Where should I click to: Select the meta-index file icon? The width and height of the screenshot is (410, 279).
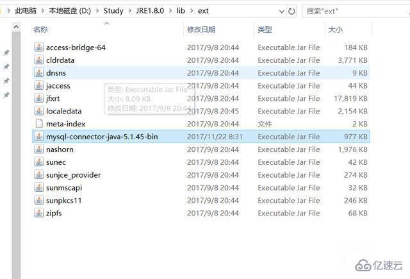coord(38,124)
